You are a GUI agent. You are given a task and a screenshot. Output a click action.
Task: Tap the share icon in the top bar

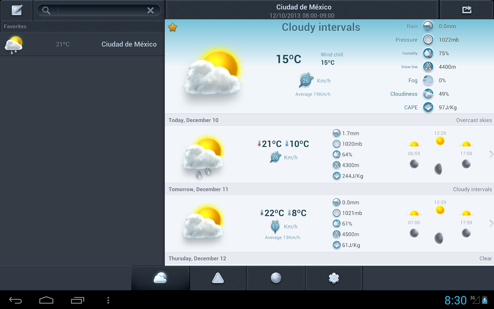[467, 9]
